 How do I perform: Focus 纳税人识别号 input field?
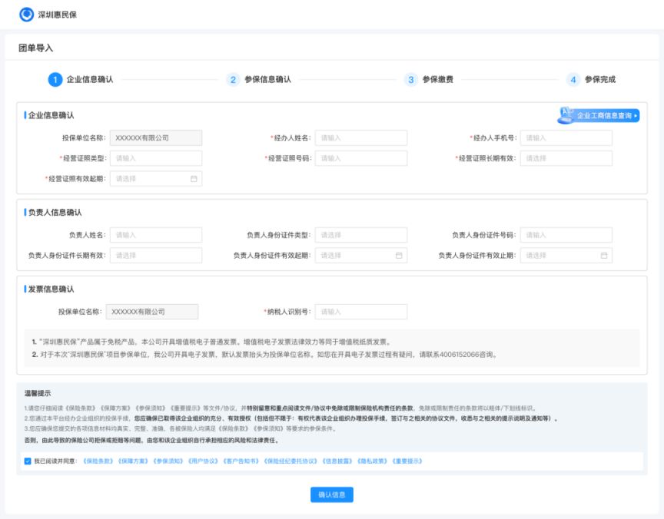[x=360, y=312]
